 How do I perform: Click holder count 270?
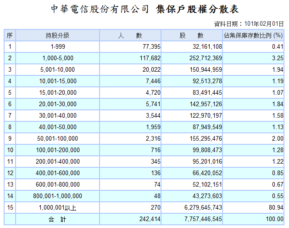tap(156, 208)
